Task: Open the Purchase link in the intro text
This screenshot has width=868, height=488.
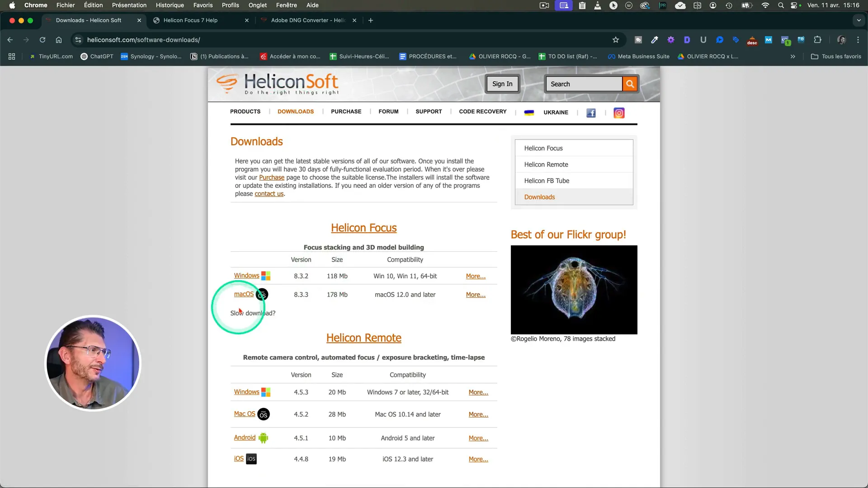Action: point(272,178)
